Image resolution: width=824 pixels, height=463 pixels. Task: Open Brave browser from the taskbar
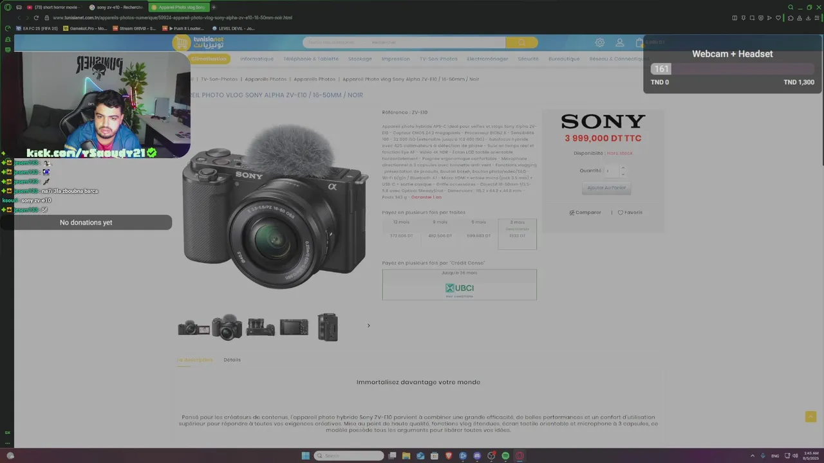point(449,455)
